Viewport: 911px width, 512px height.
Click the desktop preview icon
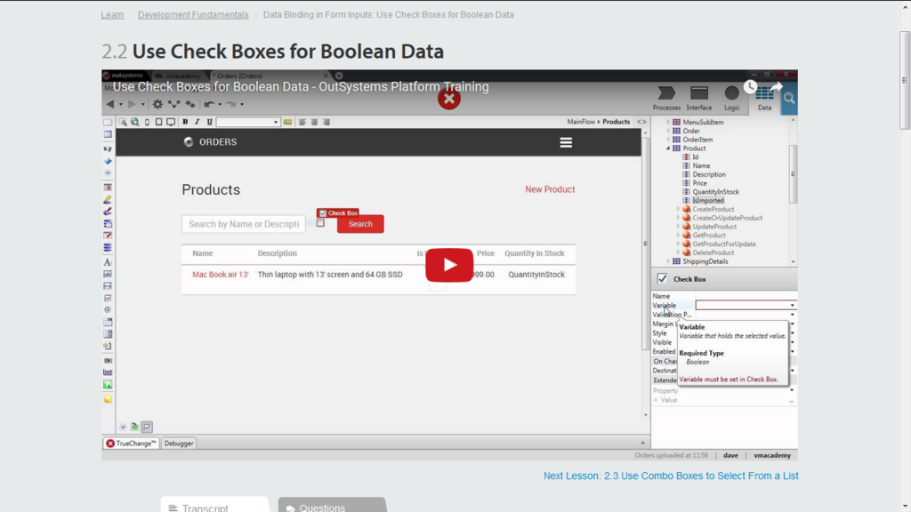coord(171,122)
